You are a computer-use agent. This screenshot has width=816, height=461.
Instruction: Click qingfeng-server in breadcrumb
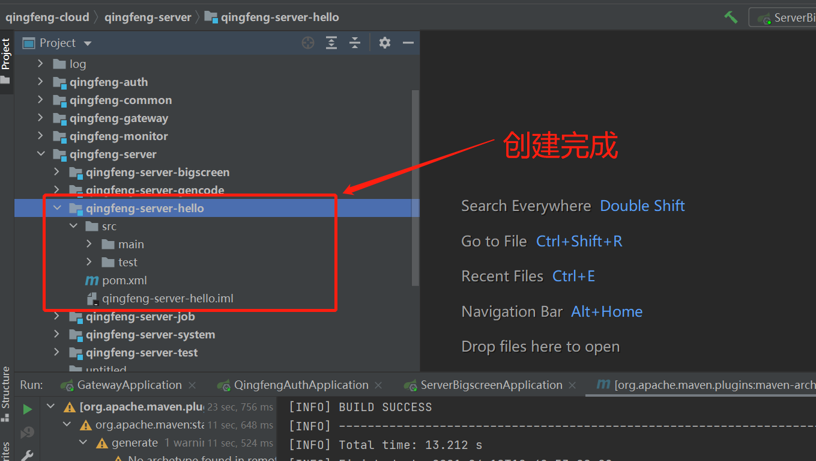(x=148, y=17)
